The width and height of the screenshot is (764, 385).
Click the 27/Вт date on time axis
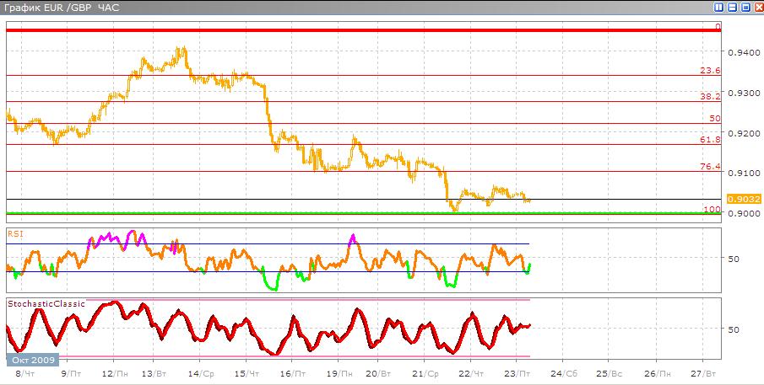point(702,372)
